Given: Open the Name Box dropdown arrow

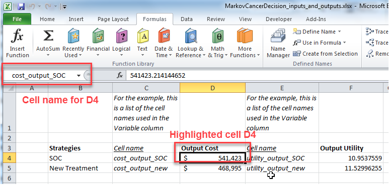Looking at the screenshot, I should [79, 76].
